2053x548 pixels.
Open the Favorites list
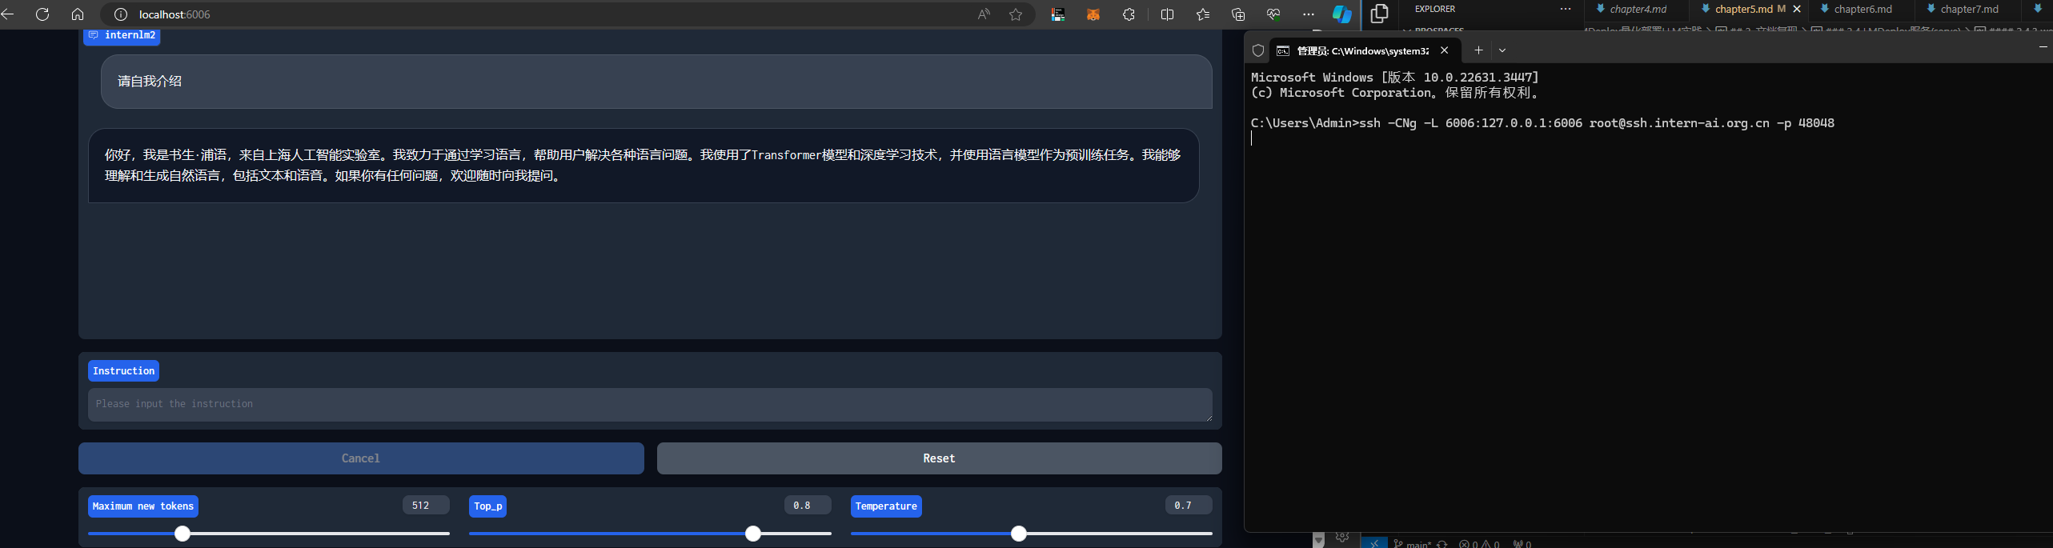1203,14
